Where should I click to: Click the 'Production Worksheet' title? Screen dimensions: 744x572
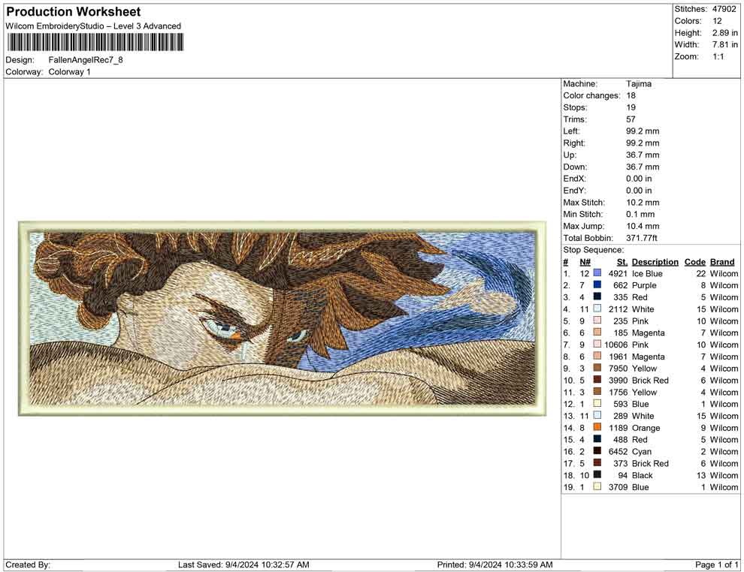73,12
